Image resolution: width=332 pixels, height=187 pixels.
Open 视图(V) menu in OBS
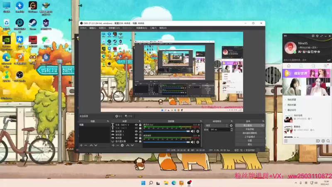pyautogui.click(x=102, y=28)
